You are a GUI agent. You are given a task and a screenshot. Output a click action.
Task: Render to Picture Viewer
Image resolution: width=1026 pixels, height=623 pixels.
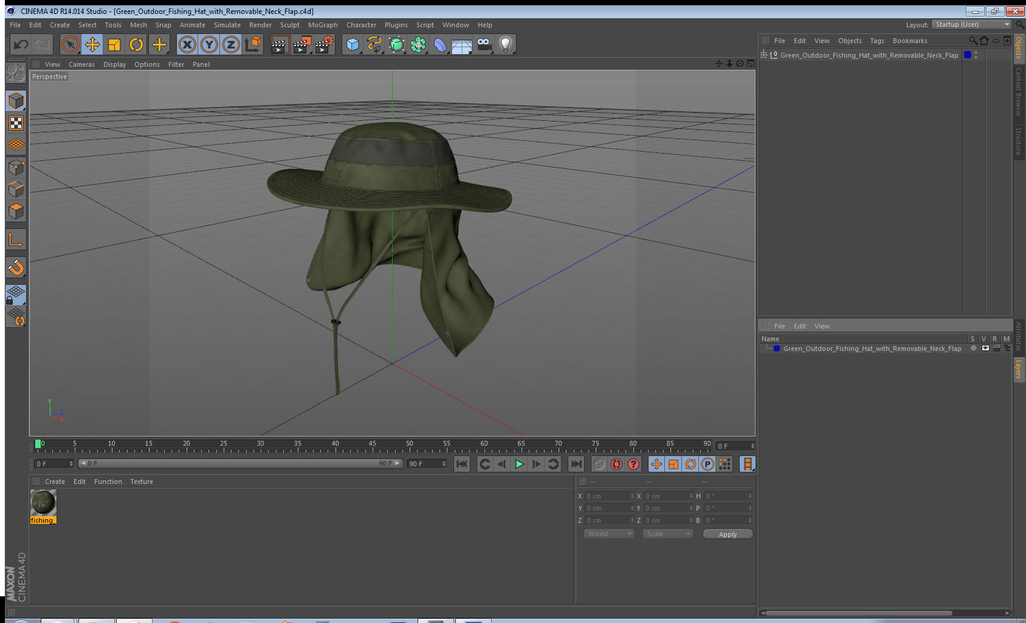click(x=302, y=44)
